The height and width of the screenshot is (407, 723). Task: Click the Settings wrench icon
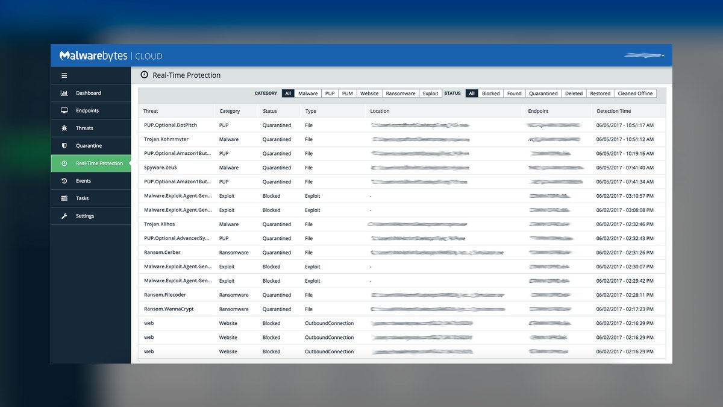pos(64,216)
